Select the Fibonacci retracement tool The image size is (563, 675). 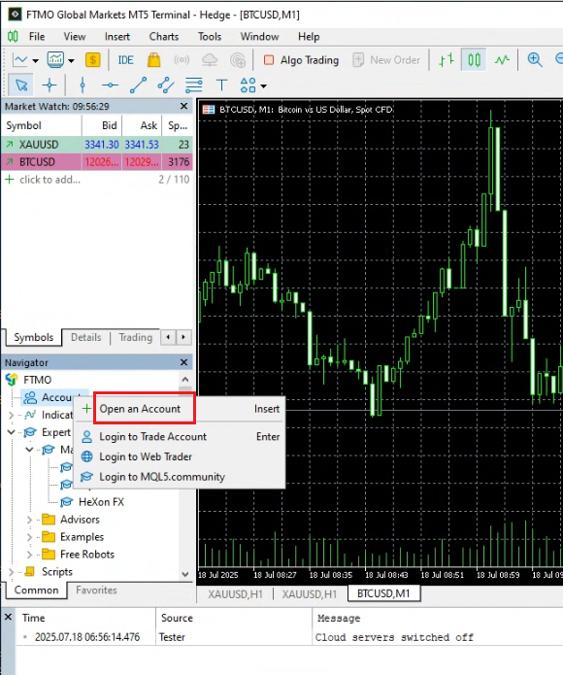click(193, 85)
